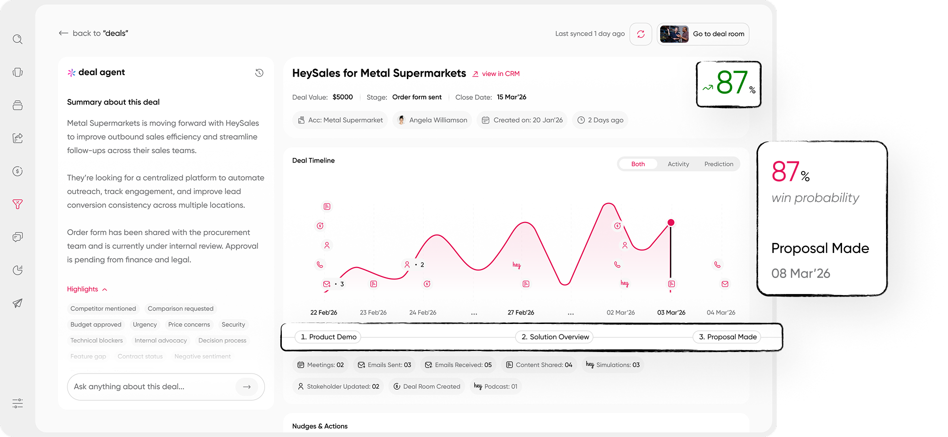Screen dimensions: 948x437
Task: Open sidebar settings sliders icon
Action: pyautogui.click(x=17, y=403)
